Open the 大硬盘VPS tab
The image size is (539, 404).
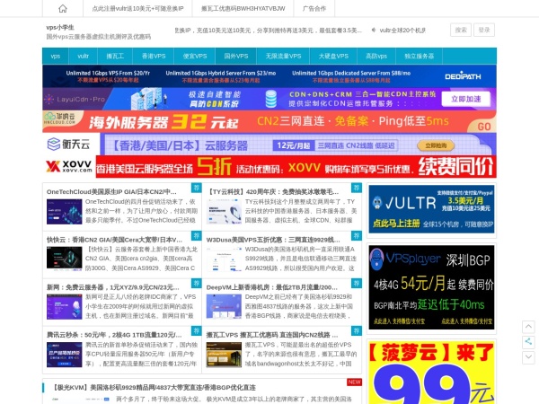[x=333, y=56]
